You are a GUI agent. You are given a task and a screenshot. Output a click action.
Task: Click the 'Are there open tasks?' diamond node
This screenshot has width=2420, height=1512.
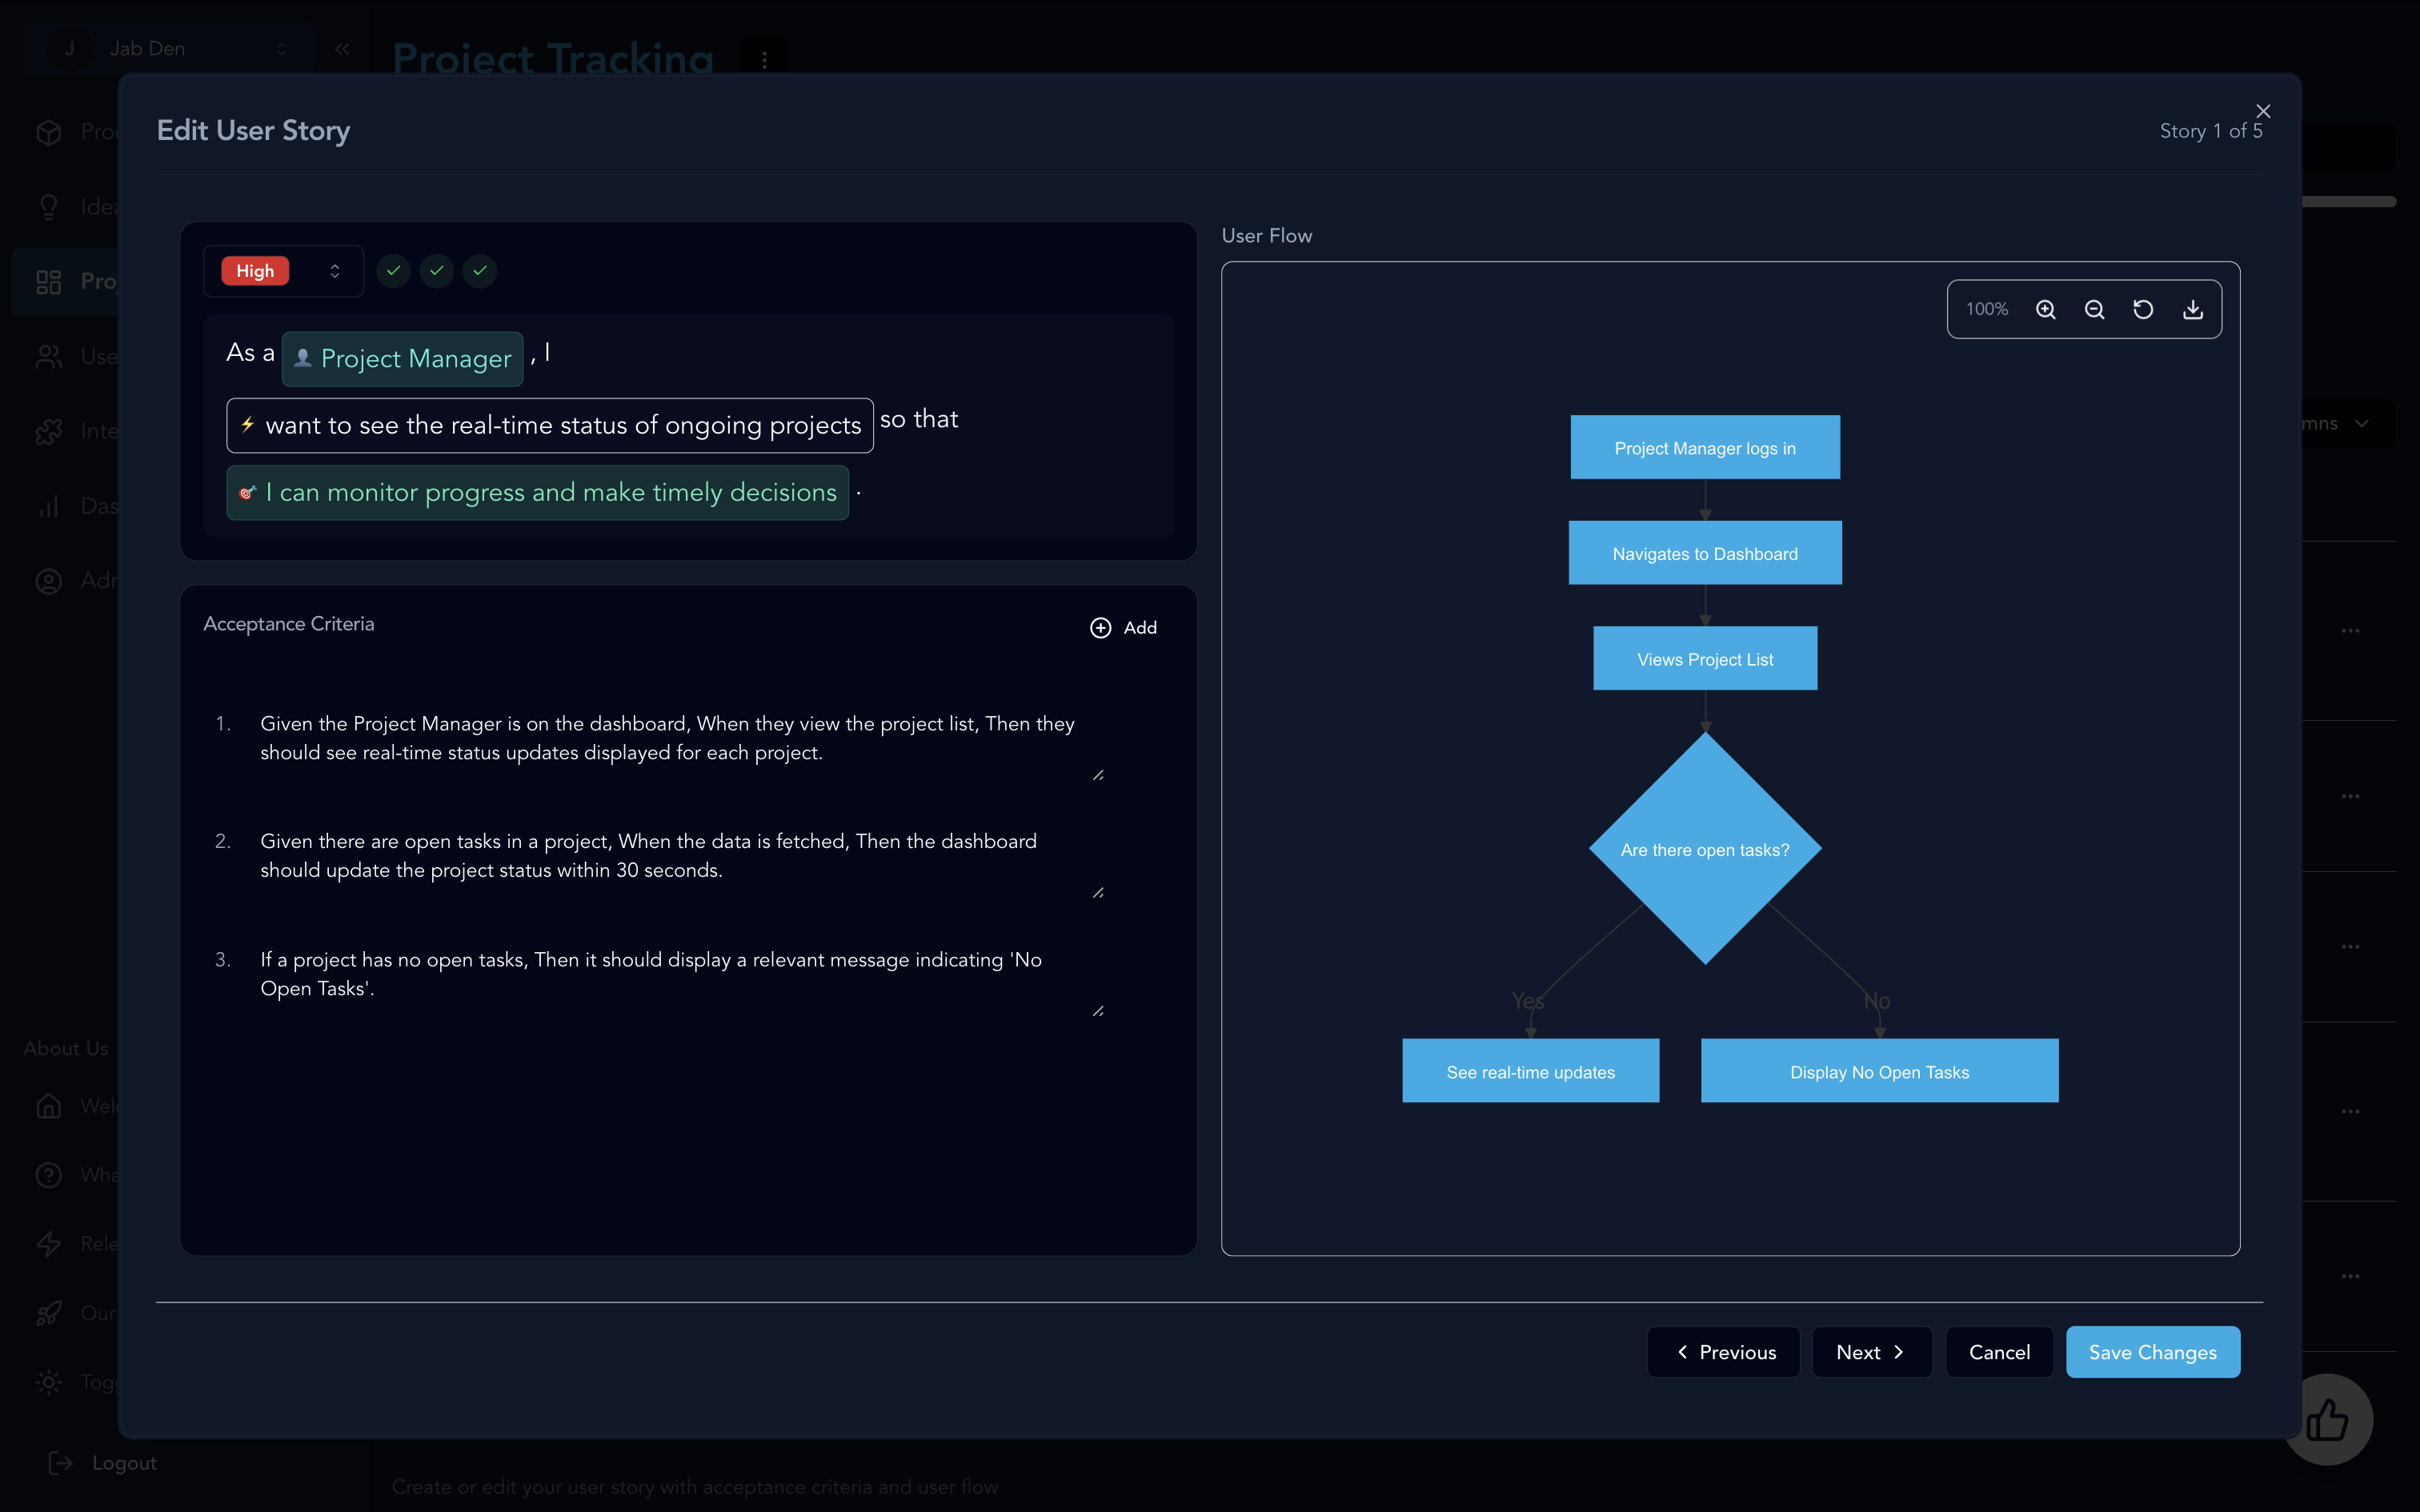1705,849
